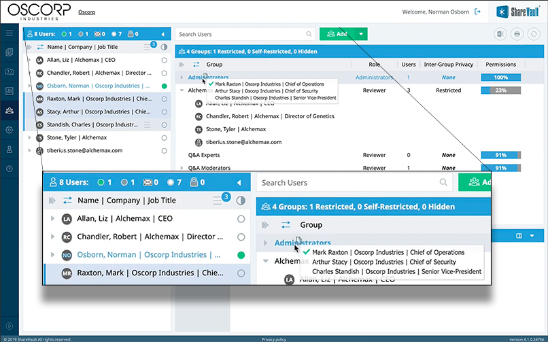Click the LA avatar for Liz Allan in the user list
The height and width of the screenshot is (342, 548).
point(40,60)
